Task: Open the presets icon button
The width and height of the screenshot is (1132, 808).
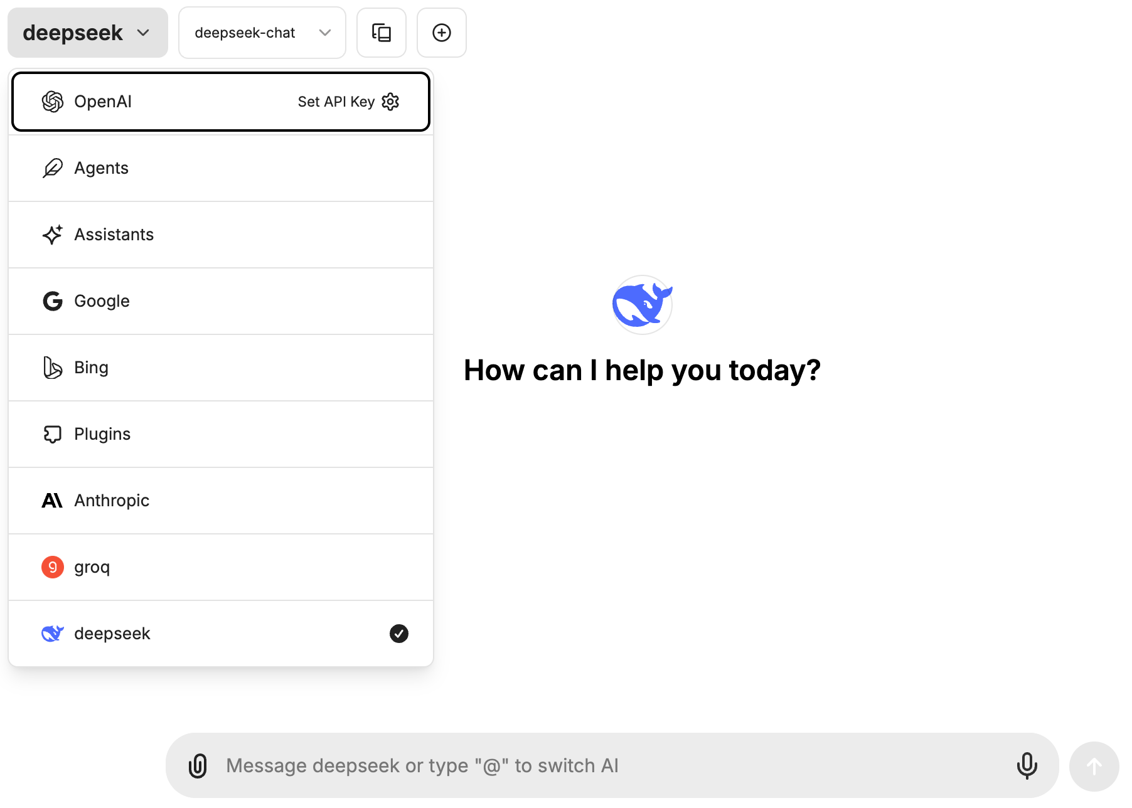Action: pos(382,33)
